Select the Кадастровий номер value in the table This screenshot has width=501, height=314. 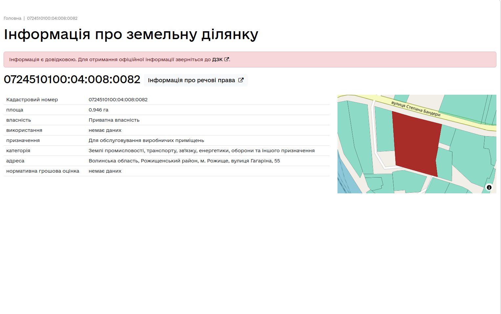tap(118, 100)
